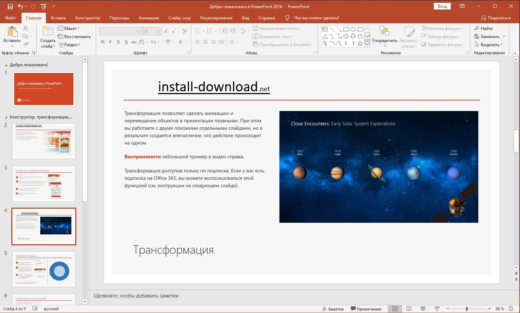Toggle the Notes (Заметки) pane
The width and height of the screenshot is (520, 313).
pyautogui.click(x=333, y=309)
